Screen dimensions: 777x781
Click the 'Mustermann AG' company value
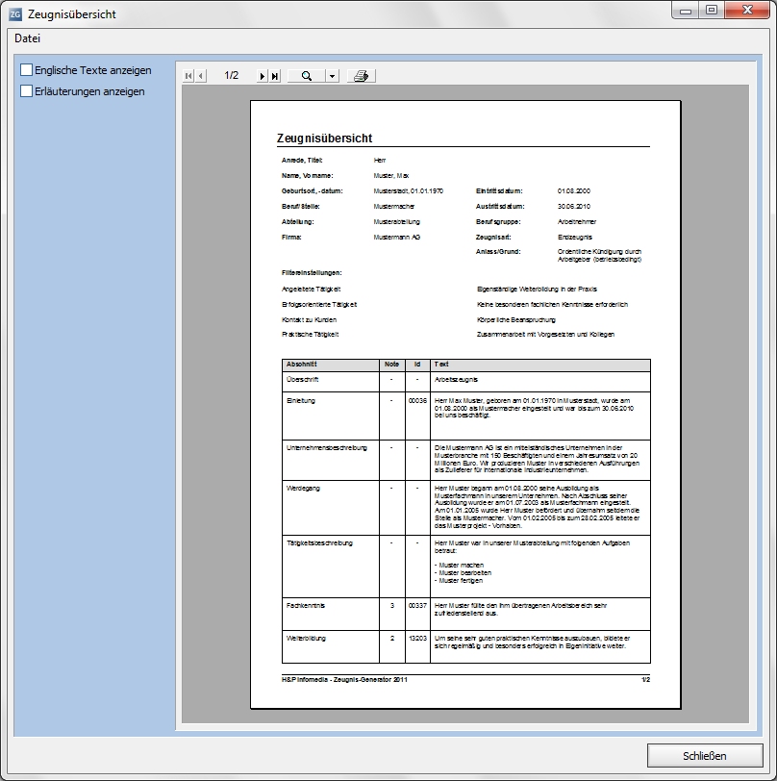coord(397,237)
